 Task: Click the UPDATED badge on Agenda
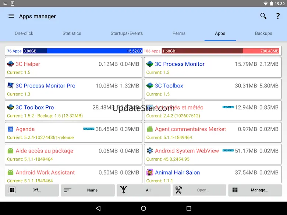[89, 129]
